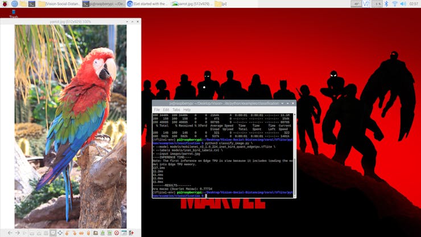Open Trash icon on desktop
421x237 pixels.
tap(14, 14)
